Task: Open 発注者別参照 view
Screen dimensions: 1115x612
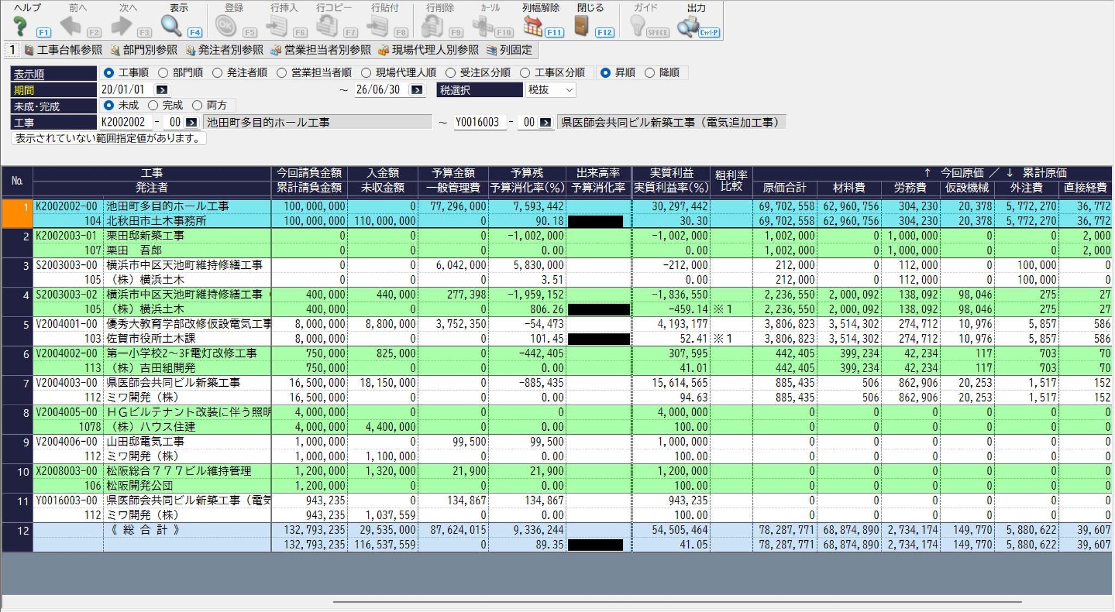Action: click(224, 50)
